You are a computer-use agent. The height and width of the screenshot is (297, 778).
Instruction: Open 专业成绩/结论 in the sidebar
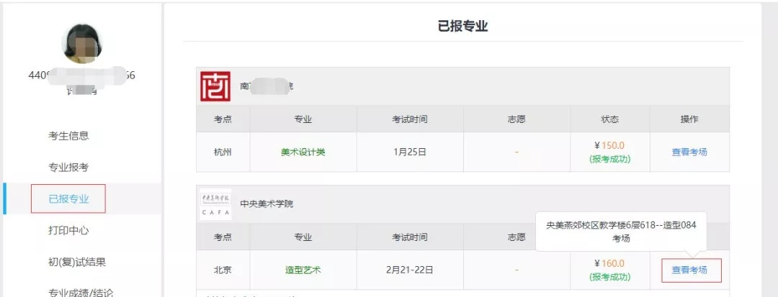point(76,292)
